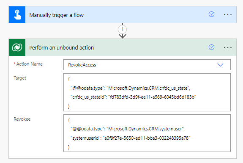Open help for Perform an unbound action
This screenshot has height=163, width=243.
tap(211, 47)
